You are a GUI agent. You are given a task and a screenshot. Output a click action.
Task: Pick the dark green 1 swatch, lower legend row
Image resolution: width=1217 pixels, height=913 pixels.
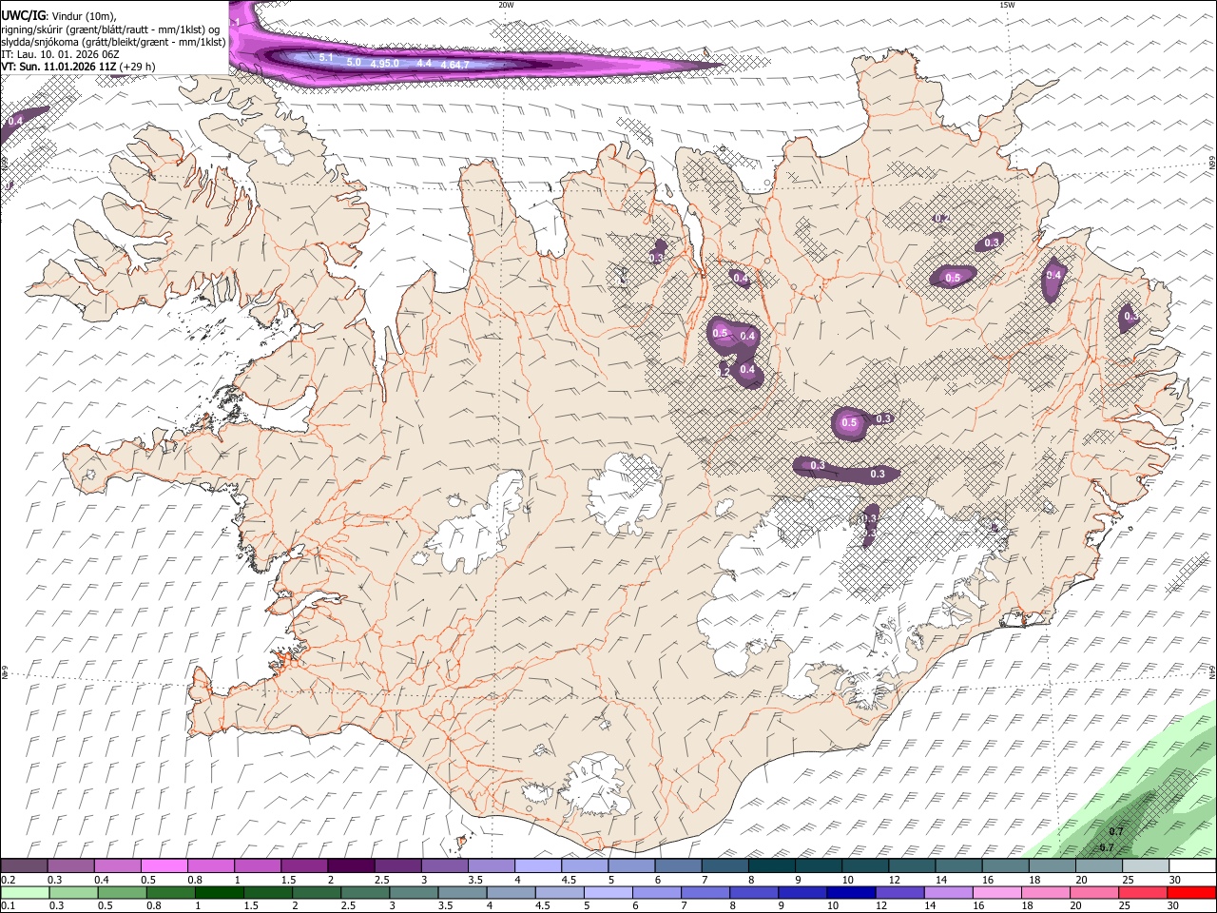pos(219,893)
